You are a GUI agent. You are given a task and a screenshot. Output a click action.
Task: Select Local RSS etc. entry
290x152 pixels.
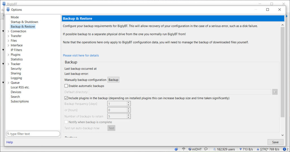coord(20,87)
